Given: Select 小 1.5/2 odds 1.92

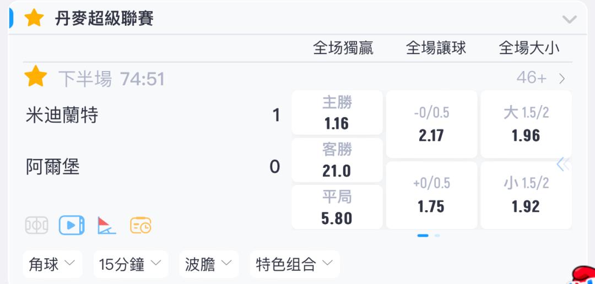Looking at the screenshot, I should [526, 195].
